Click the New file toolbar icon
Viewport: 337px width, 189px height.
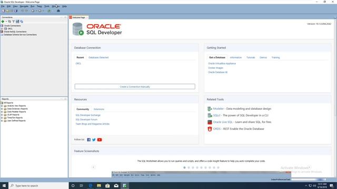(x=4, y=10)
